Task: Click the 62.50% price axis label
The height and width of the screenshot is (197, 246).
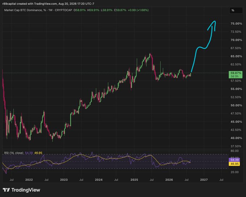Action: (236, 64)
